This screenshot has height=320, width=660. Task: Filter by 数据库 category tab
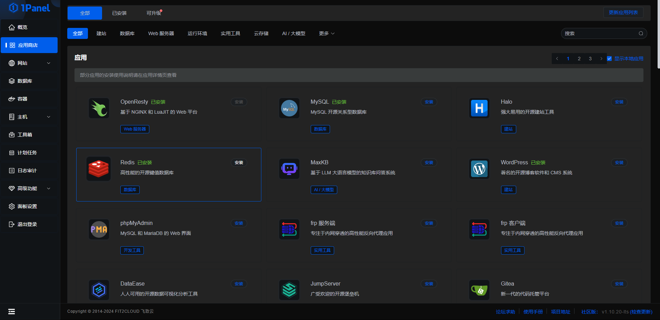(x=127, y=33)
